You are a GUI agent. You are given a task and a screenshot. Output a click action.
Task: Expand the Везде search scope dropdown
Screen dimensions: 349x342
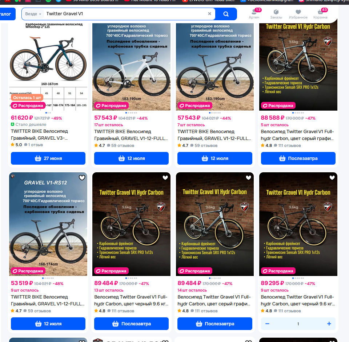[x=33, y=14]
